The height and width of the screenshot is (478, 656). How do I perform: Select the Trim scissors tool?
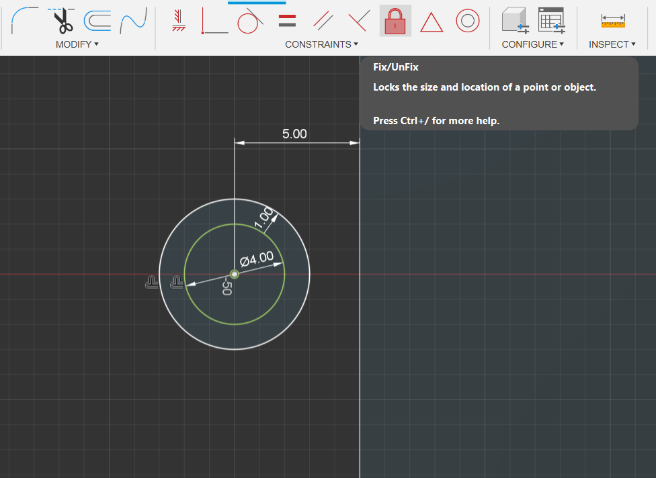[x=62, y=20]
